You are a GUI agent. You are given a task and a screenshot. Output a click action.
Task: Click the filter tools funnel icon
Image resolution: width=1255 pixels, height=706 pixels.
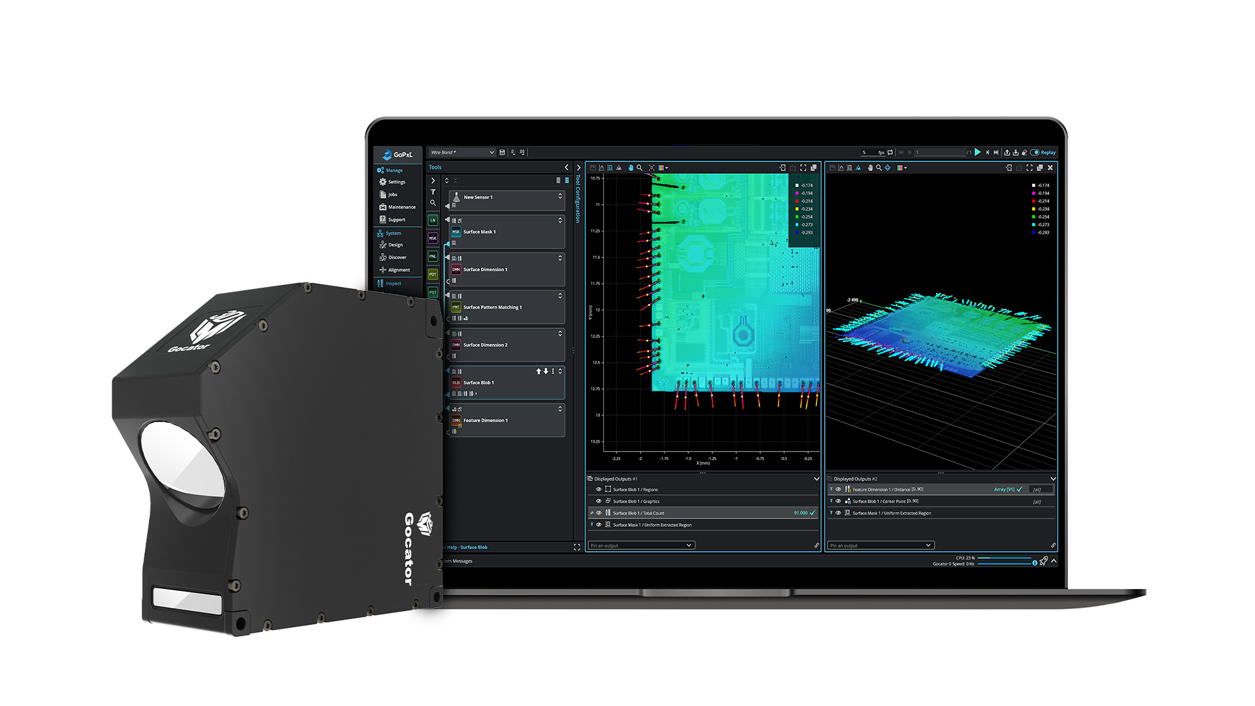tap(433, 192)
